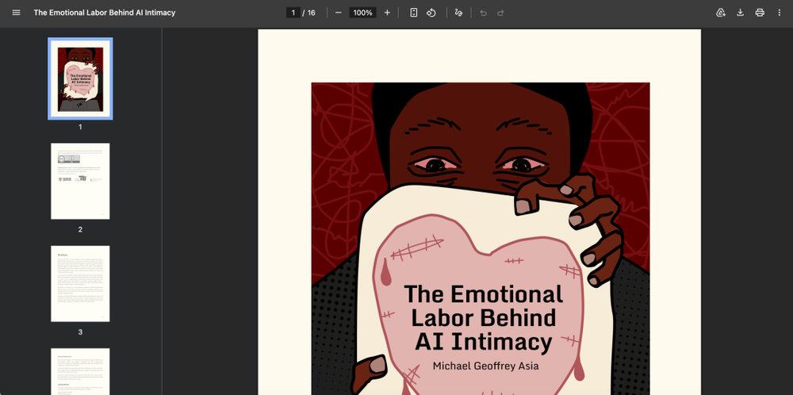
Task: Jump to the page 3 thumbnail
Action: [80, 283]
